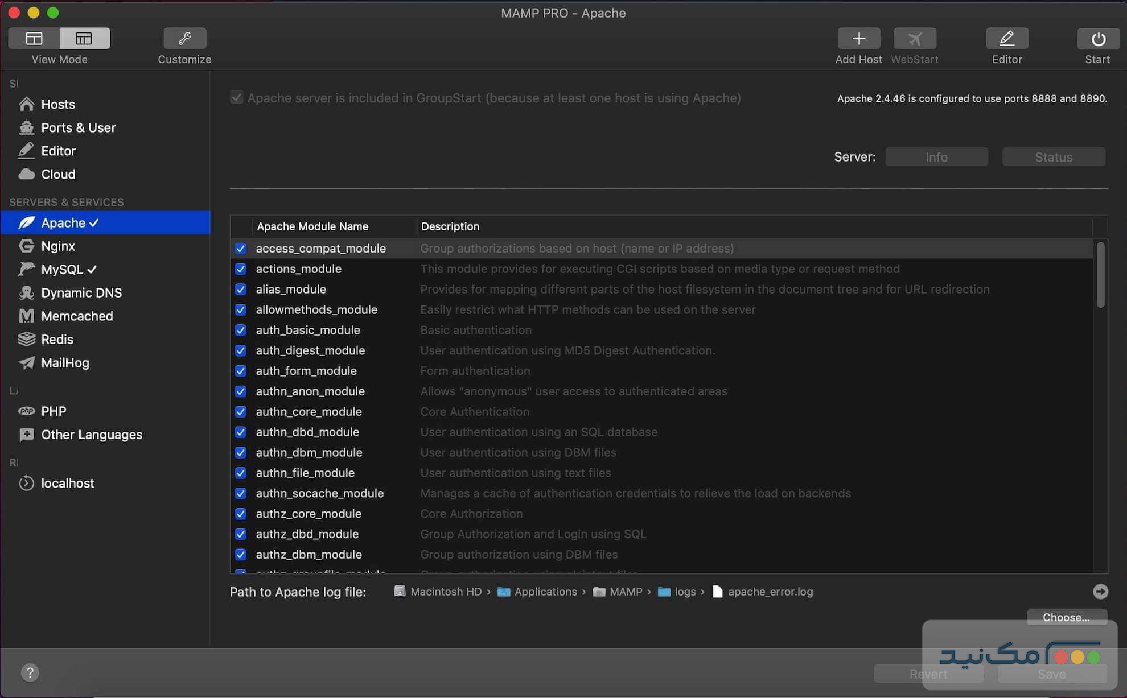Switch to the standard View Mode icon
This screenshot has height=698, width=1127.
click(x=34, y=39)
